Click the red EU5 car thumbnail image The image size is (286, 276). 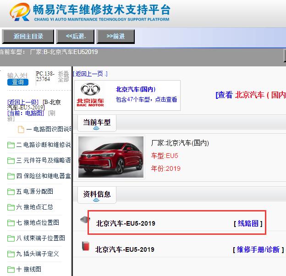(111, 157)
